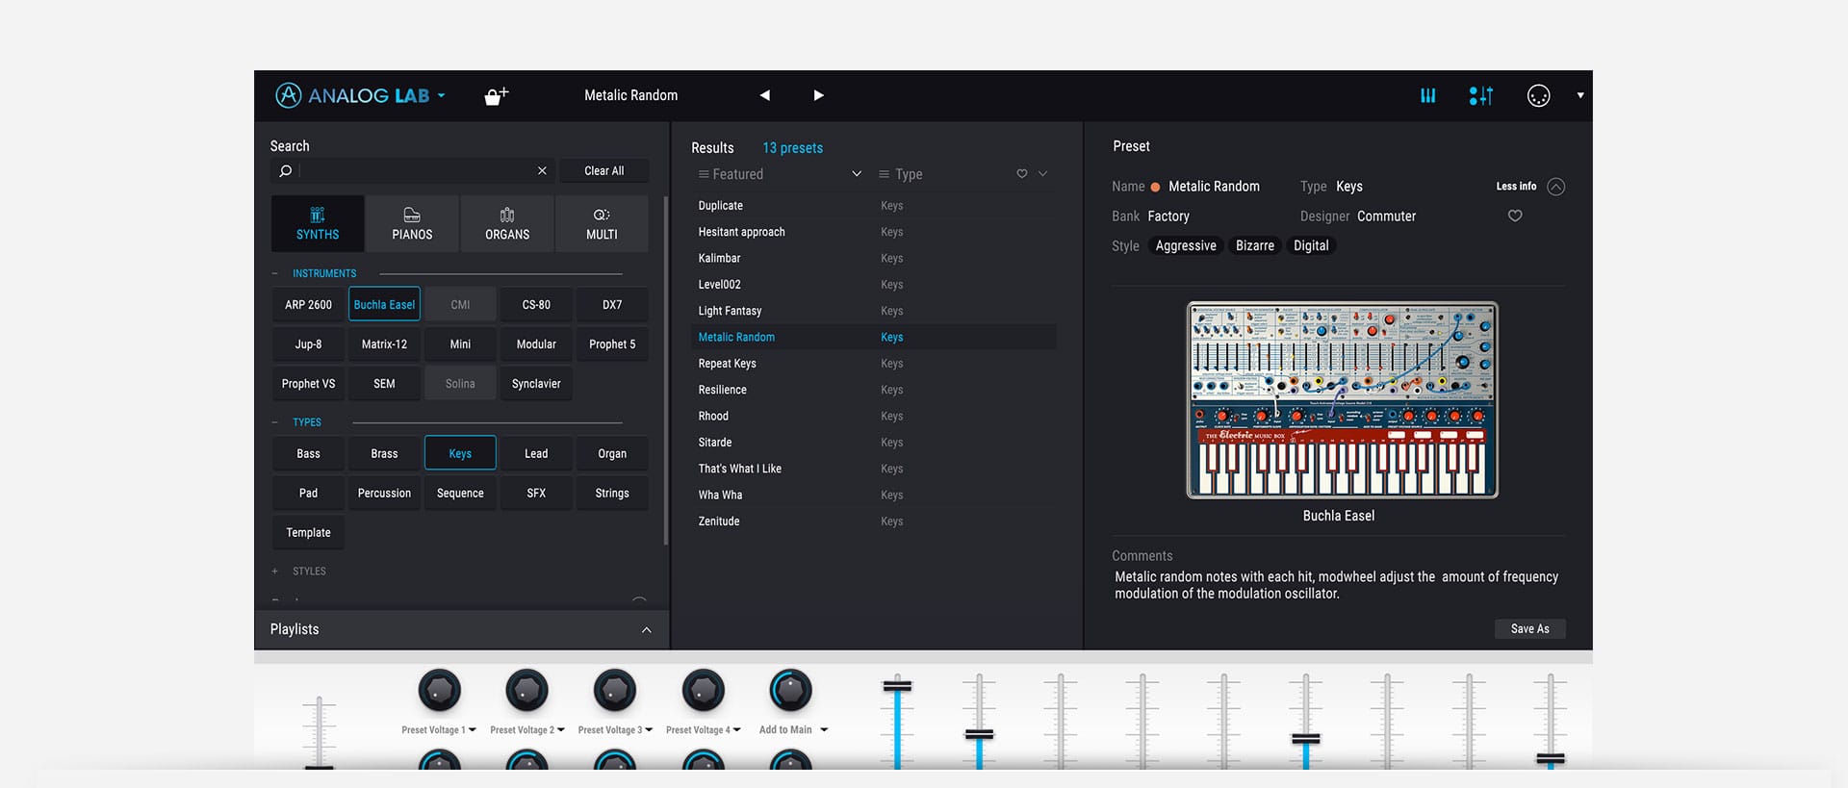Screen dimensions: 1848x788
Task: Toggle the Jup-8 instrument filter
Action: [308, 343]
